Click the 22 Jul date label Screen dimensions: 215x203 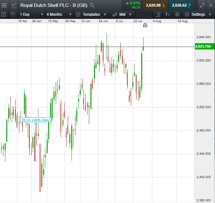(x=138, y=21)
